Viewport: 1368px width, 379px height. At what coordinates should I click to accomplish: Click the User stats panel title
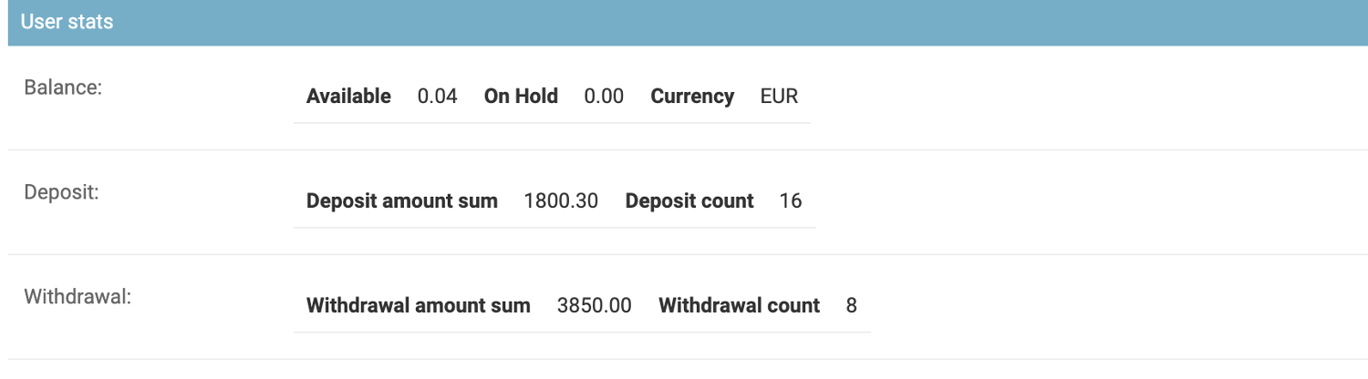click(67, 22)
